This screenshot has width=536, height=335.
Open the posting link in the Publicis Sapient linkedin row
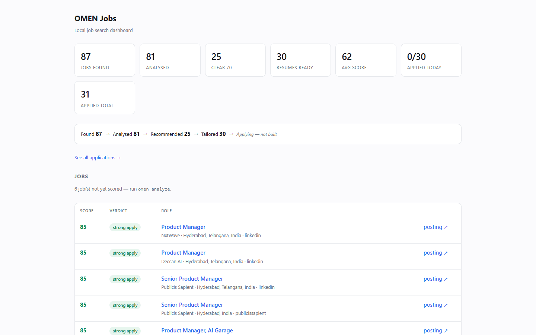[435, 279]
